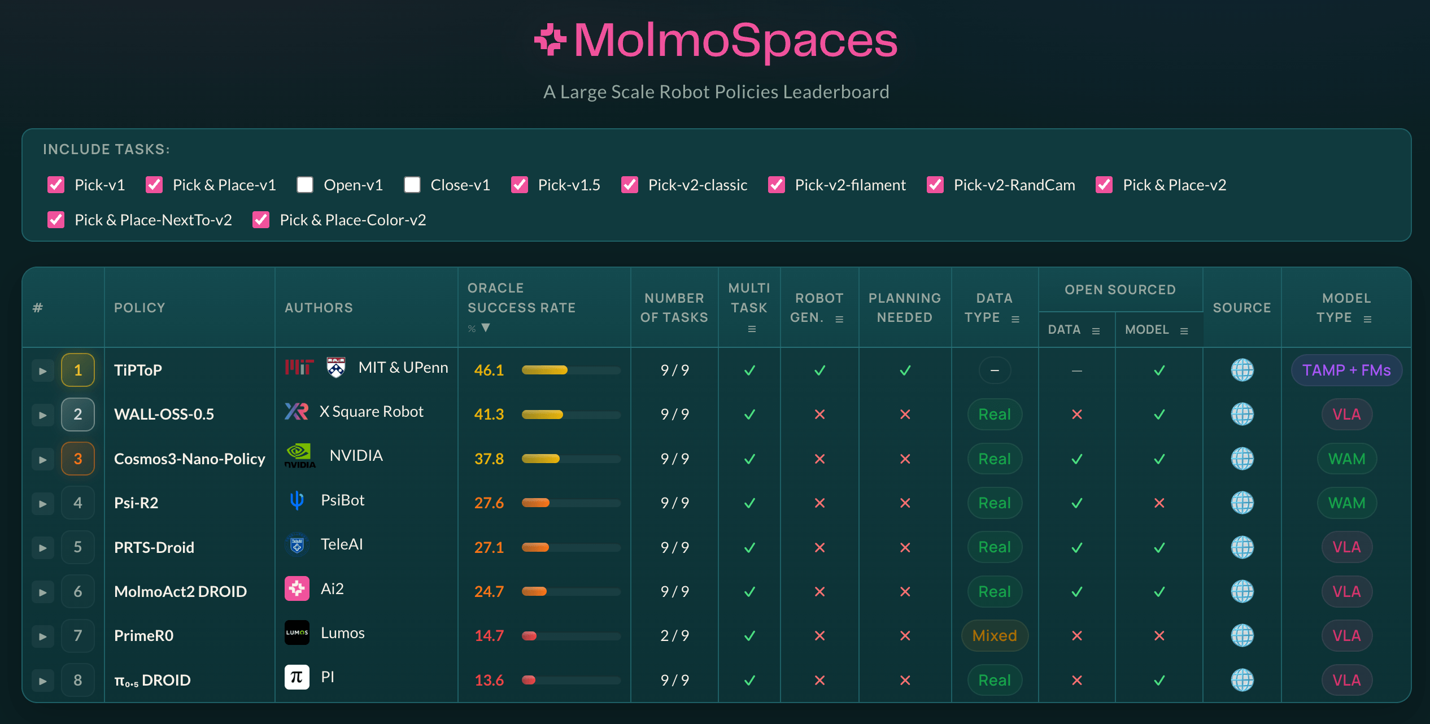This screenshot has width=1430, height=724.
Task: Open the Open Sourced Model filter icon
Action: click(x=1184, y=331)
